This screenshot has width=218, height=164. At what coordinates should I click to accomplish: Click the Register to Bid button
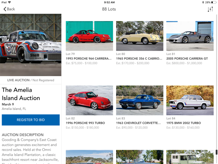(31, 120)
